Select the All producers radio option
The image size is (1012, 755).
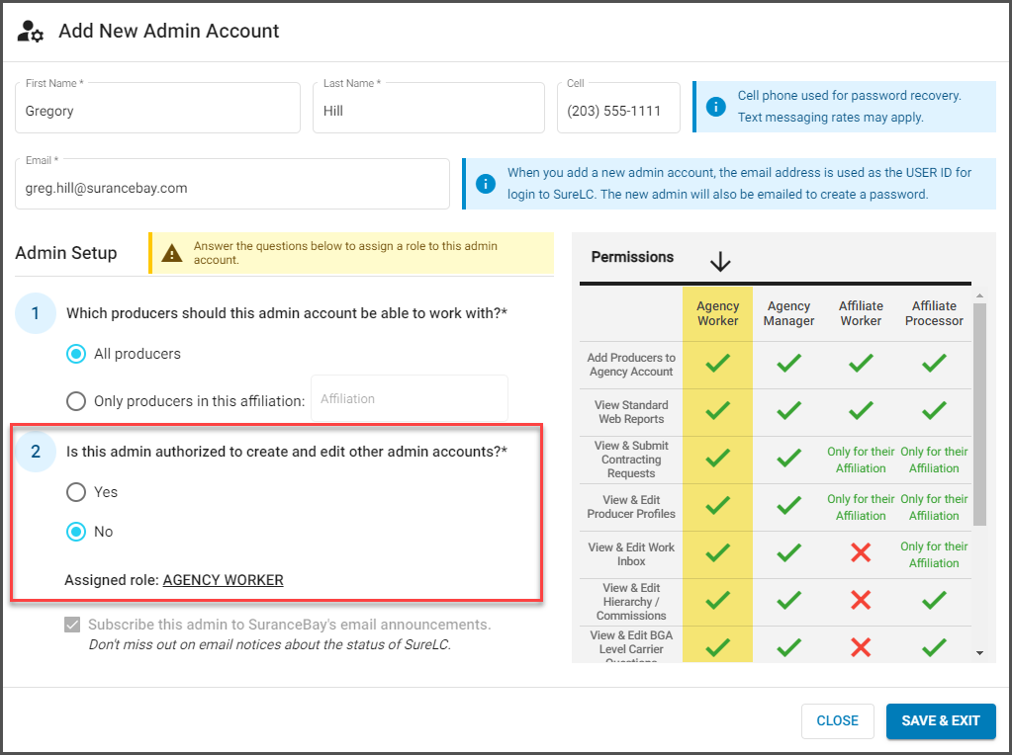coord(76,353)
